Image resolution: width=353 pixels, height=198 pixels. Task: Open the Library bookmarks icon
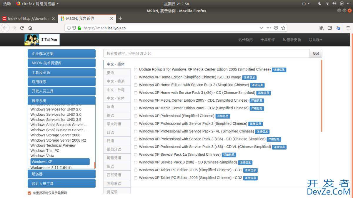(322, 28)
